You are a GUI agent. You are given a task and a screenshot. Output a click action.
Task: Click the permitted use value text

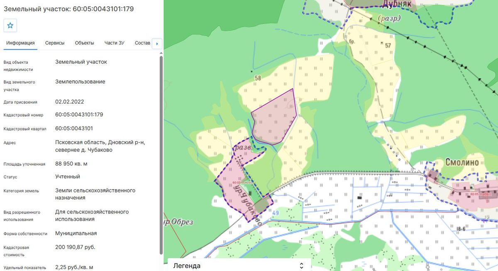pos(92,215)
